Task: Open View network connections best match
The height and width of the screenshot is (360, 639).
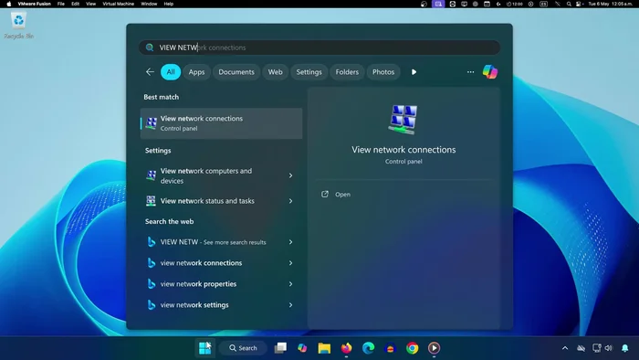Action: point(221,123)
